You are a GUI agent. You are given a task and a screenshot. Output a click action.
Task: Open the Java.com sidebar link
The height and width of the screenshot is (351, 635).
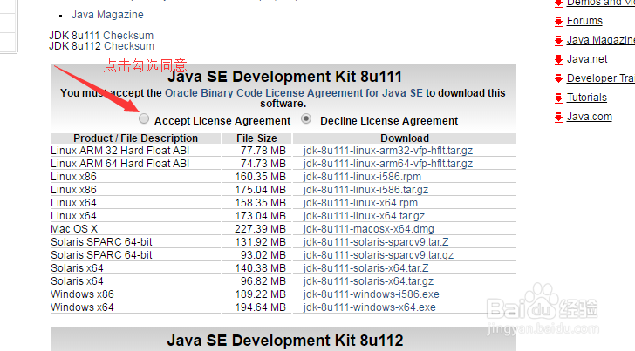590,117
